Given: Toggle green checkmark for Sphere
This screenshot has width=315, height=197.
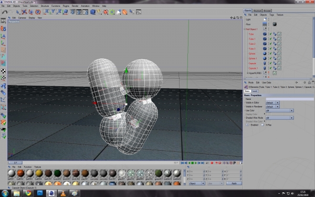Looking at the screenshot, I should point(270,54).
